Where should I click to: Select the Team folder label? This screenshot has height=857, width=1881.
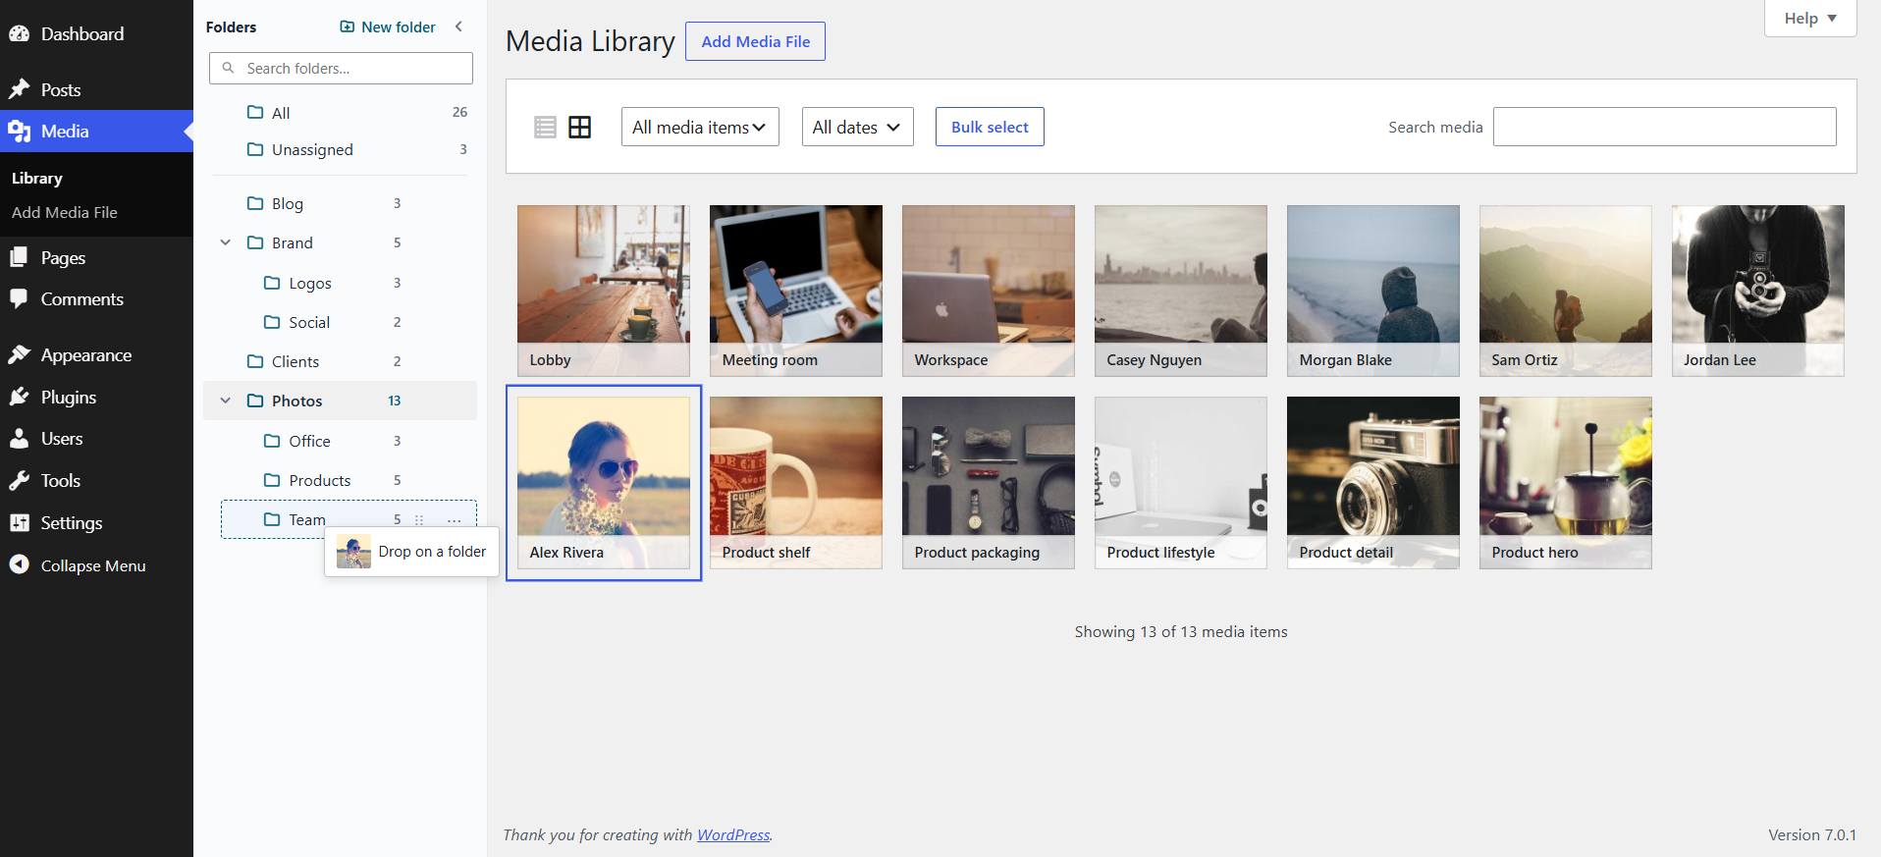(307, 519)
